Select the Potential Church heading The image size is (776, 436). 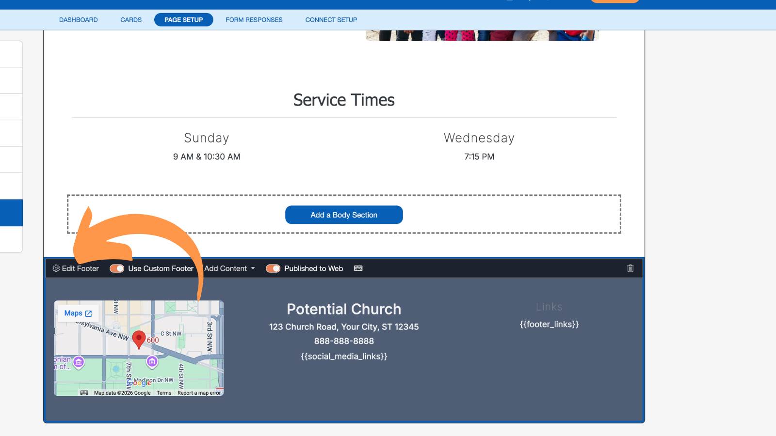(344, 309)
